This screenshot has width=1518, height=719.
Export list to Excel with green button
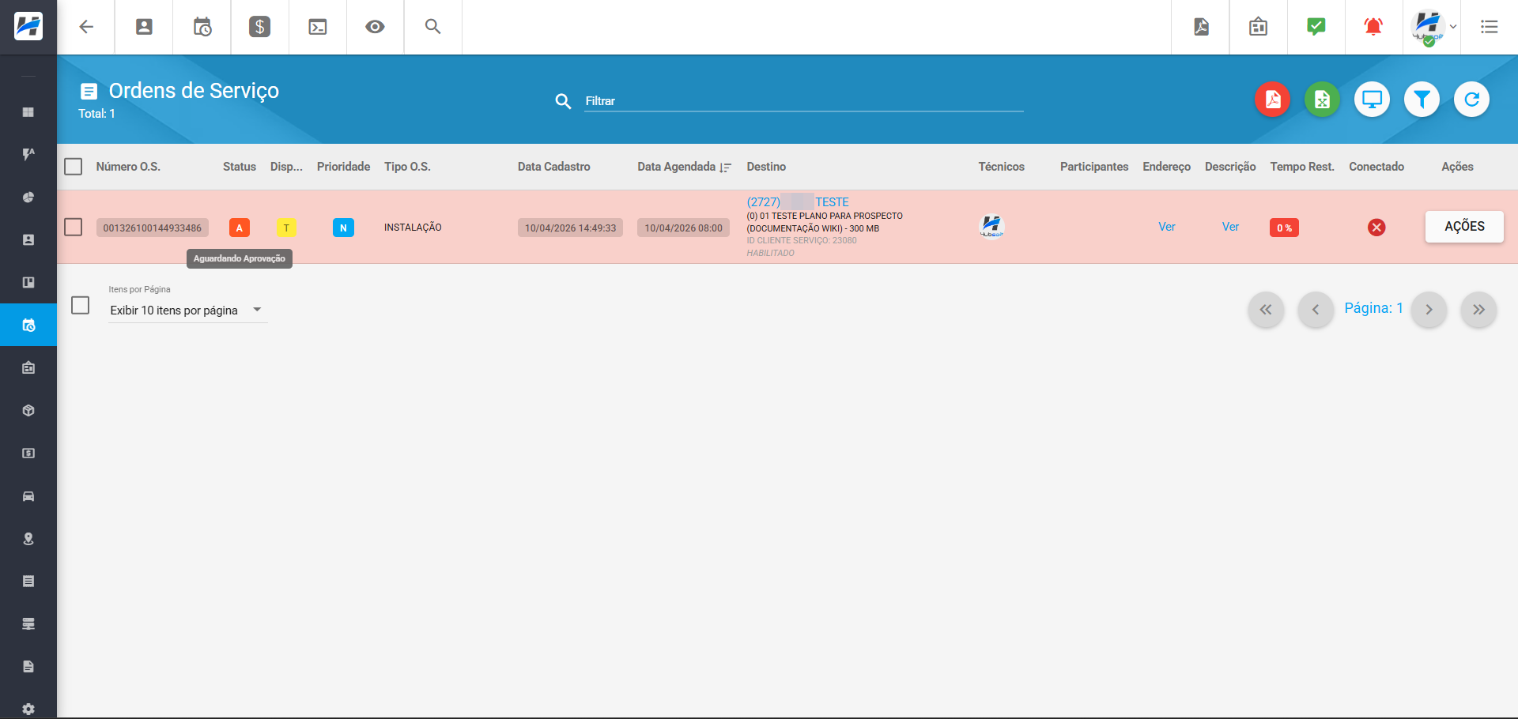pos(1322,100)
